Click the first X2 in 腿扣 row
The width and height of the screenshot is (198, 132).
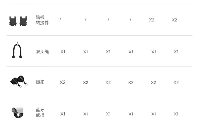(63, 83)
